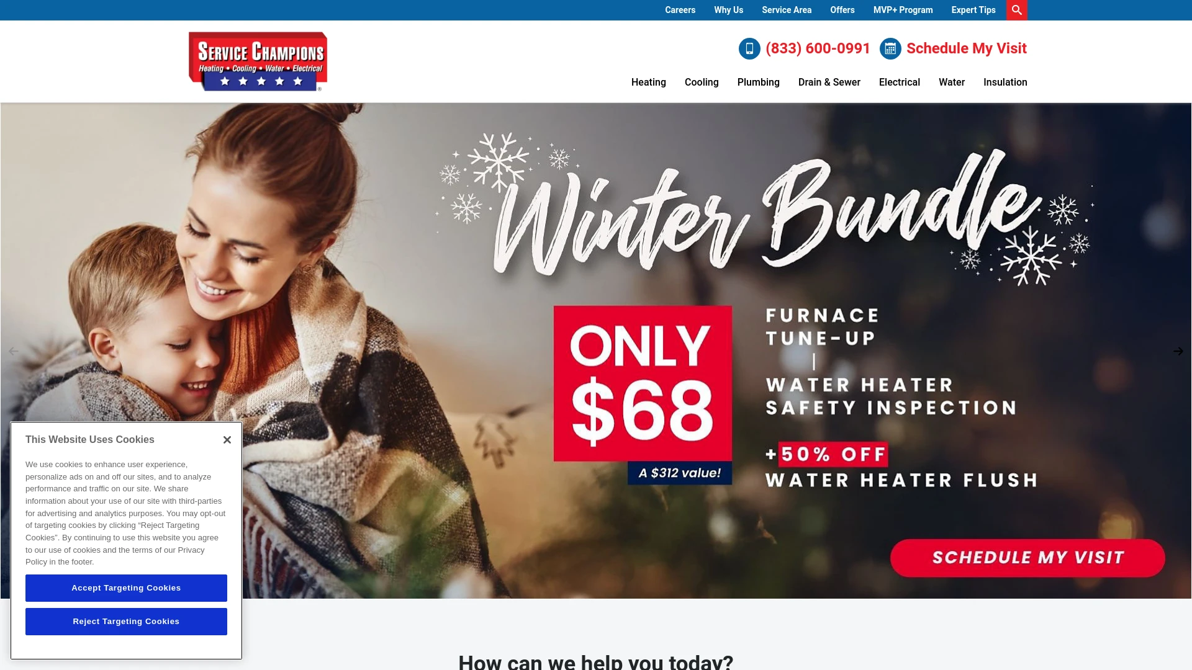
Task: Open the Cooling menu
Action: tap(702, 82)
